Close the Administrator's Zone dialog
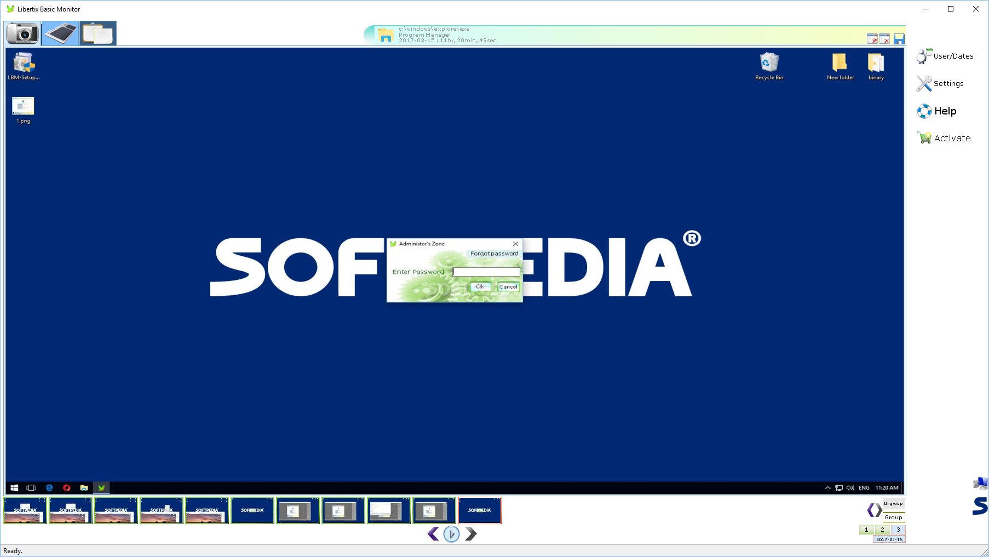Screen dimensions: 989x557 [515, 244]
